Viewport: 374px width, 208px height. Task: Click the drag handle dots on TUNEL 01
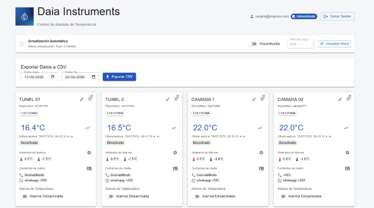pyautogui.click(x=91, y=96)
